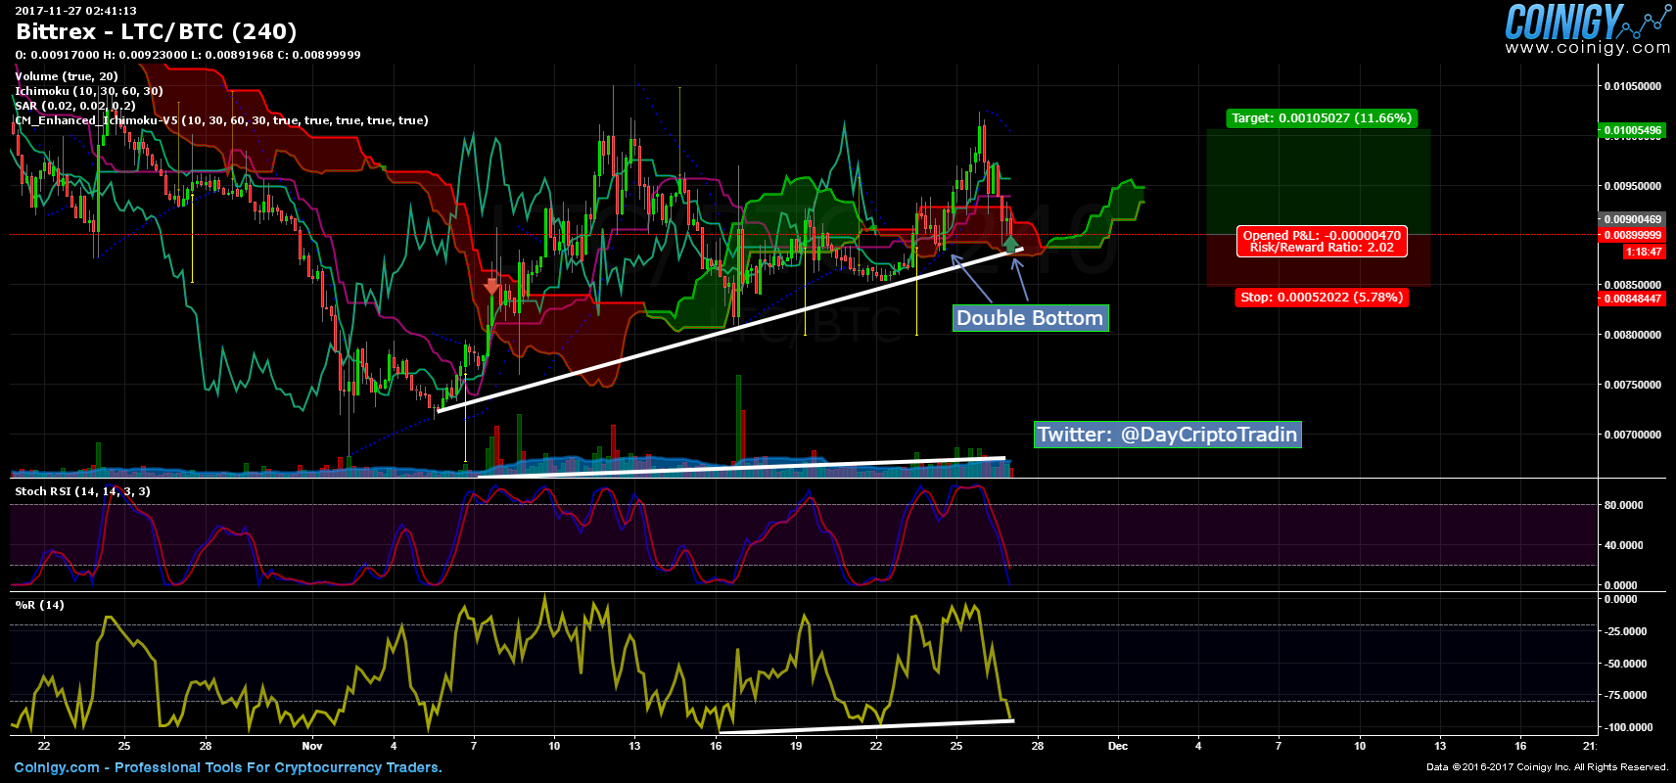The width and height of the screenshot is (1676, 783).
Task: Click the Coinigy logo in the top corner
Action: pyautogui.click(x=1588, y=22)
